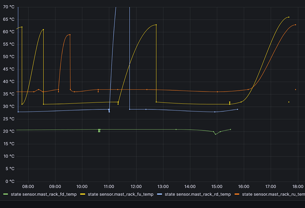Click the 45 °C y-axis label
Screen dimensions: 305x208
8,69
